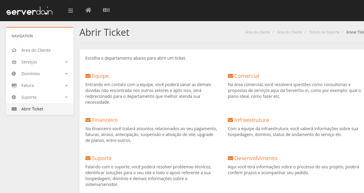Expand the Fatura sidebar chevron
Viewport: 364px width, 193px height.
pos(66,85)
